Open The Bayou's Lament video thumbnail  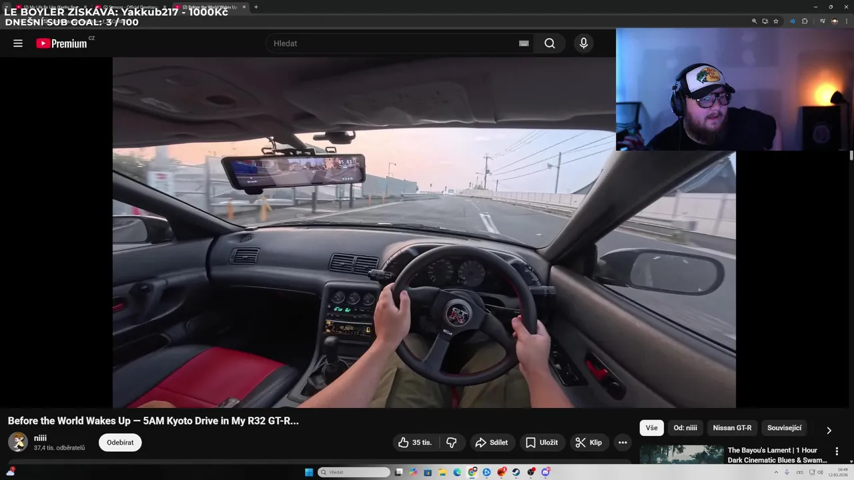coord(681,455)
